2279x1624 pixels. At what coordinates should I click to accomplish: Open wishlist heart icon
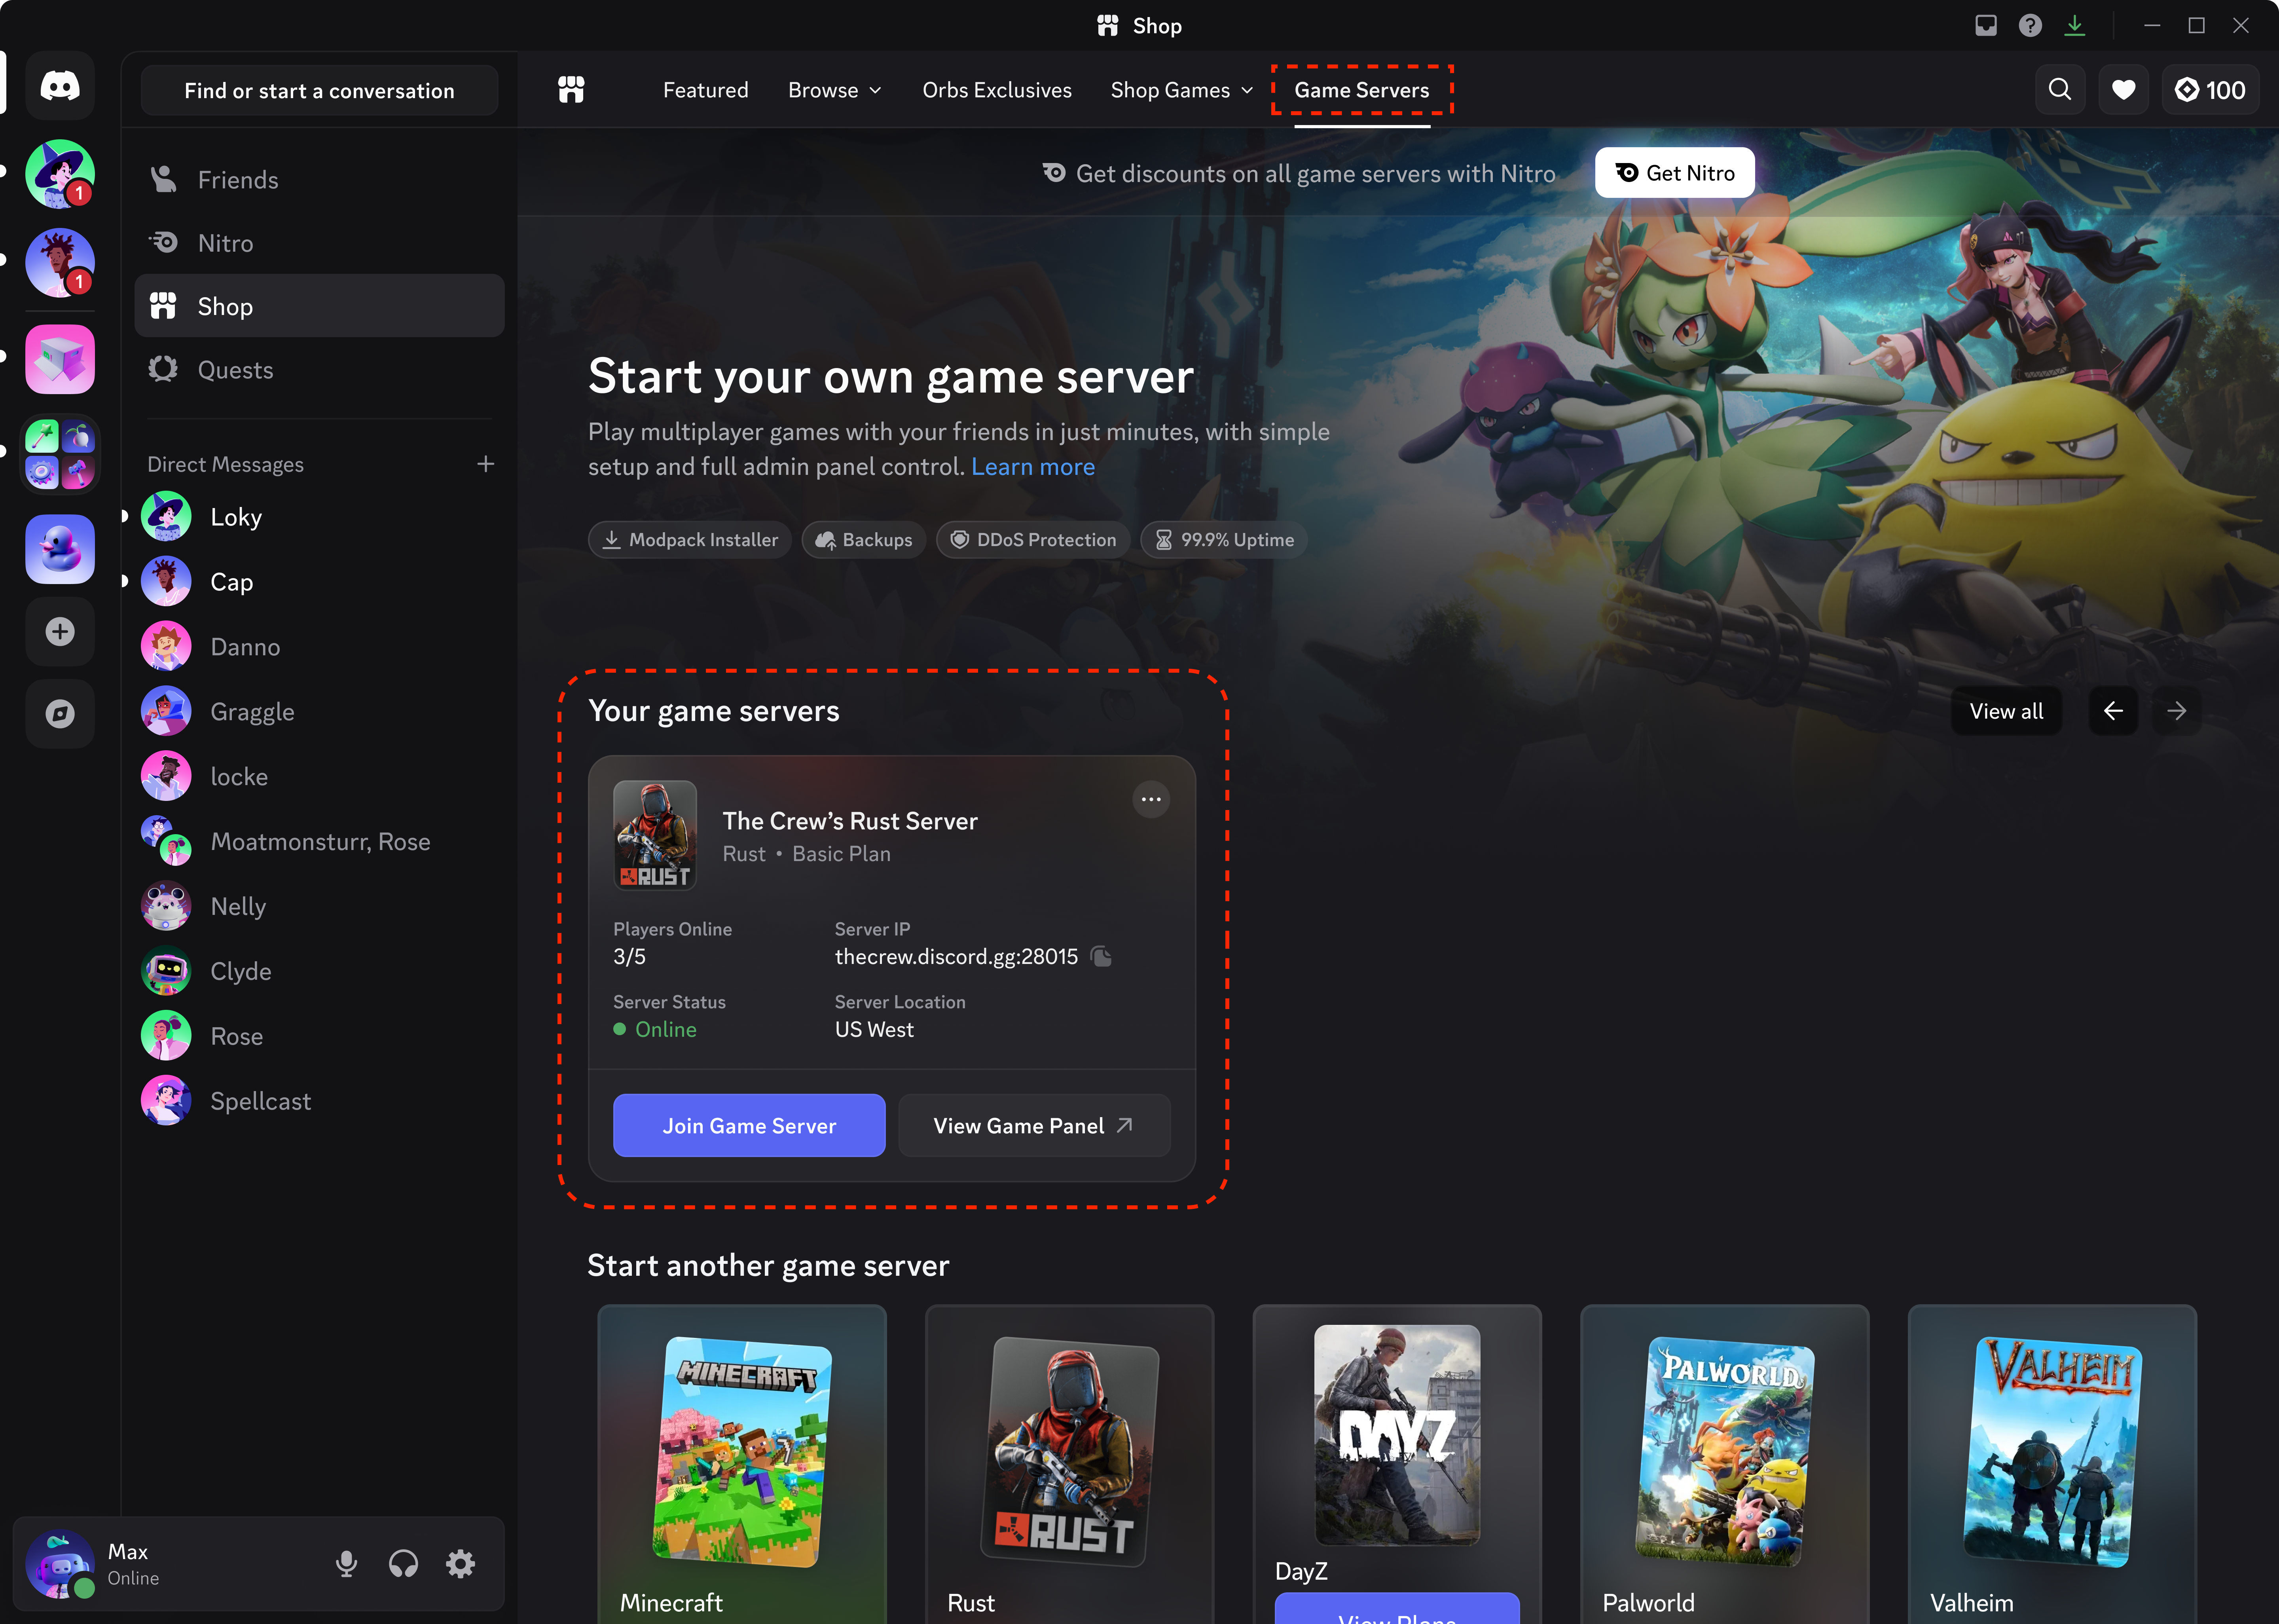(2124, 90)
